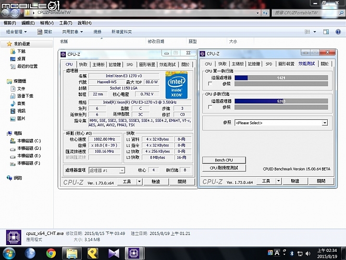The image size is (346, 260).
Task: Click the Tools button in left CPU-Z
Action: point(127,182)
